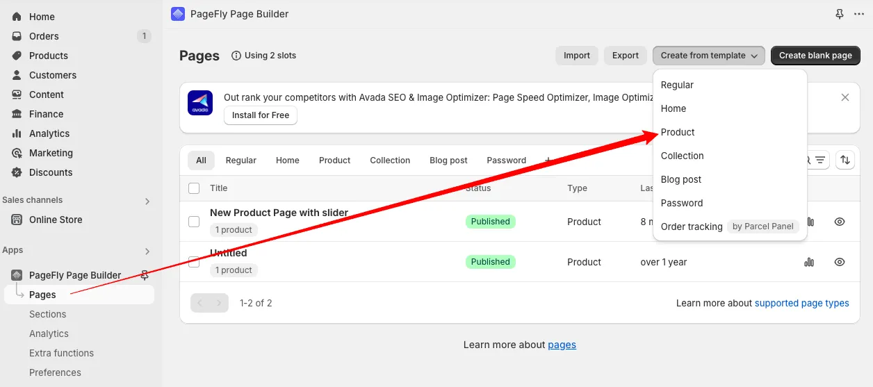
Task: Toggle the select-all checkbox in table header
Action: pyautogui.click(x=194, y=188)
